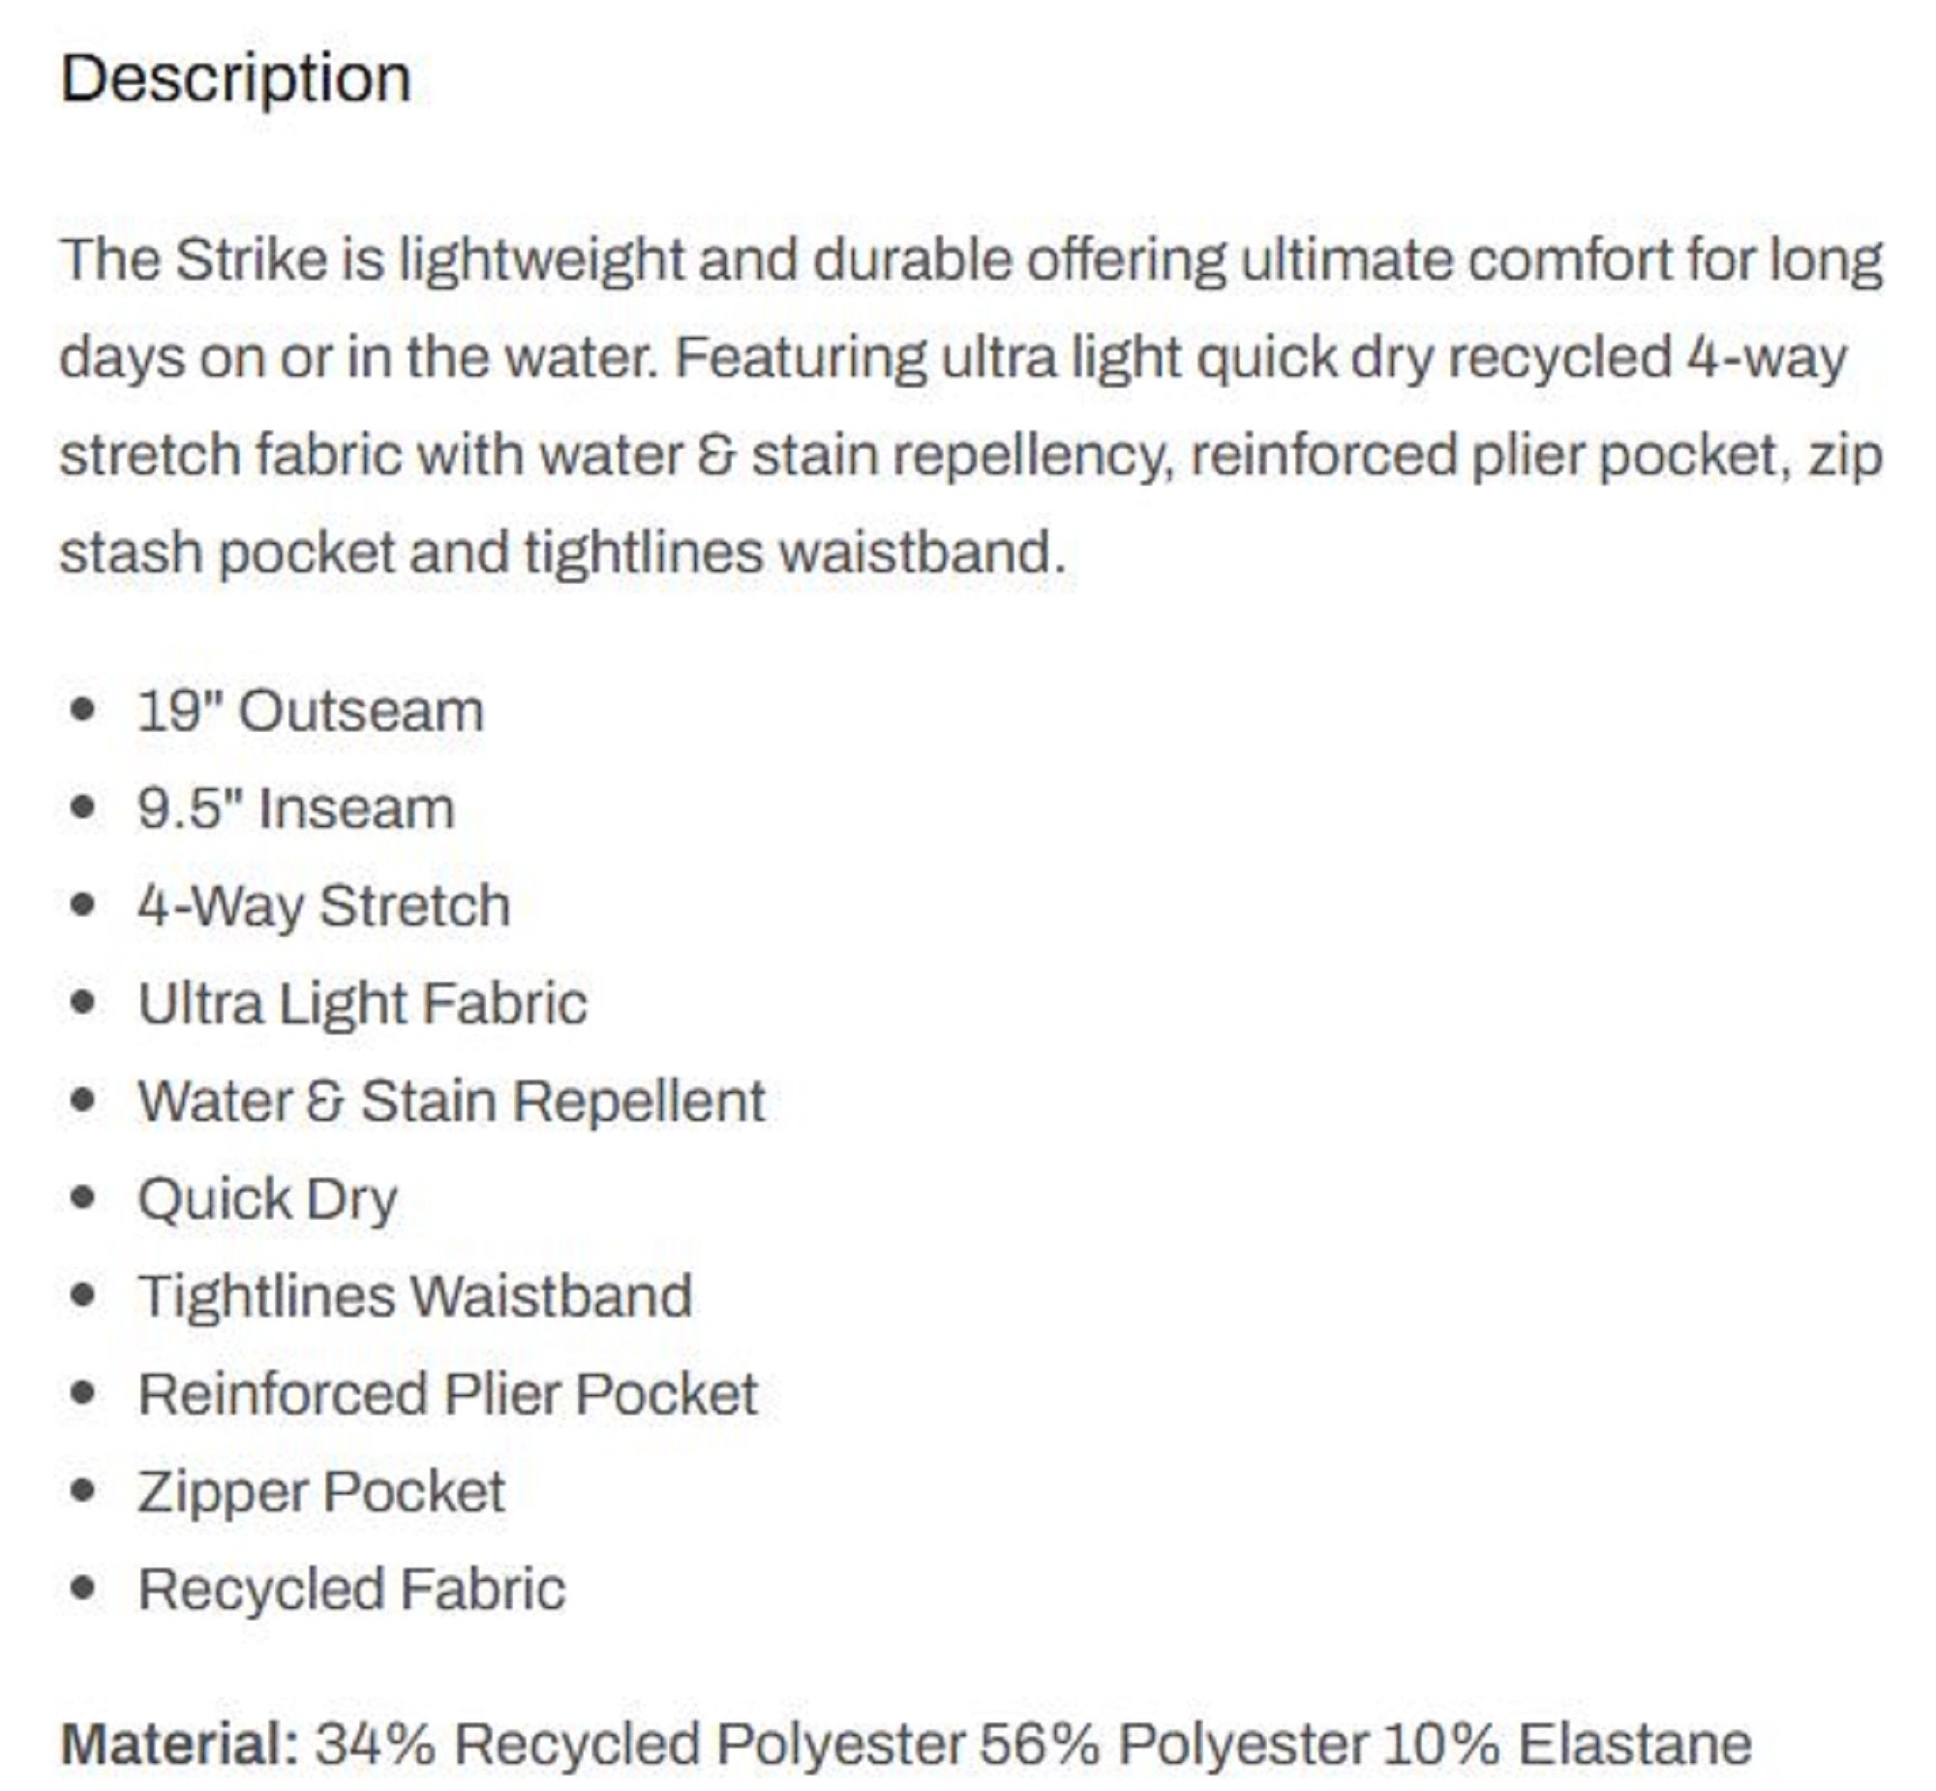
Task: Click Tightlines Waistband bullet item
Action: point(414,1296)
